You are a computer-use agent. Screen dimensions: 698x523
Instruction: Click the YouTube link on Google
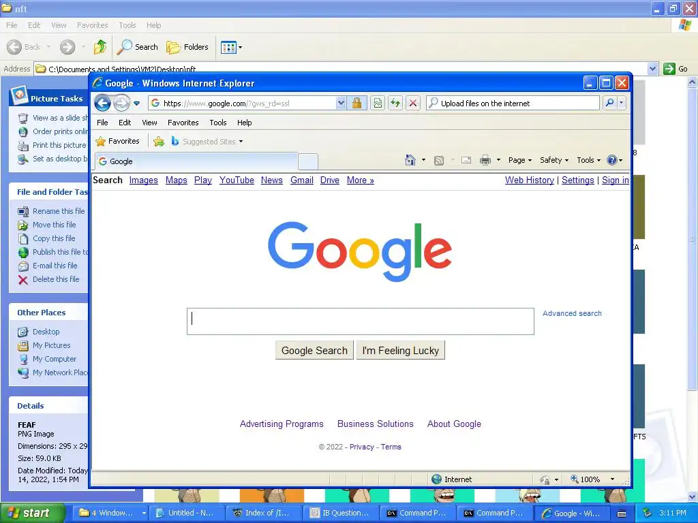[237, 180]
